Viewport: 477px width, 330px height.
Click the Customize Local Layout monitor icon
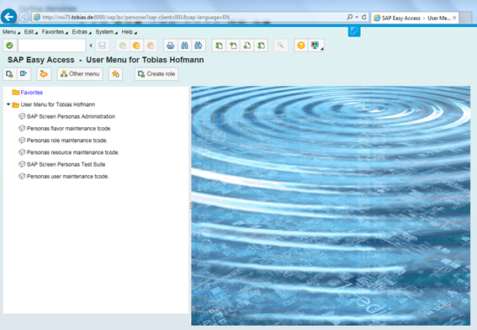[x=315, y=45]
